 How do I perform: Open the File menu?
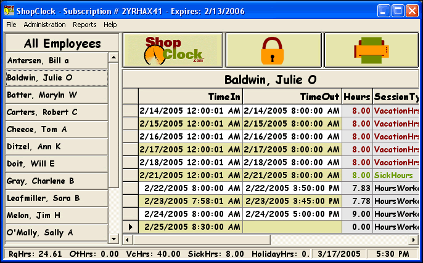coord(11,25)
